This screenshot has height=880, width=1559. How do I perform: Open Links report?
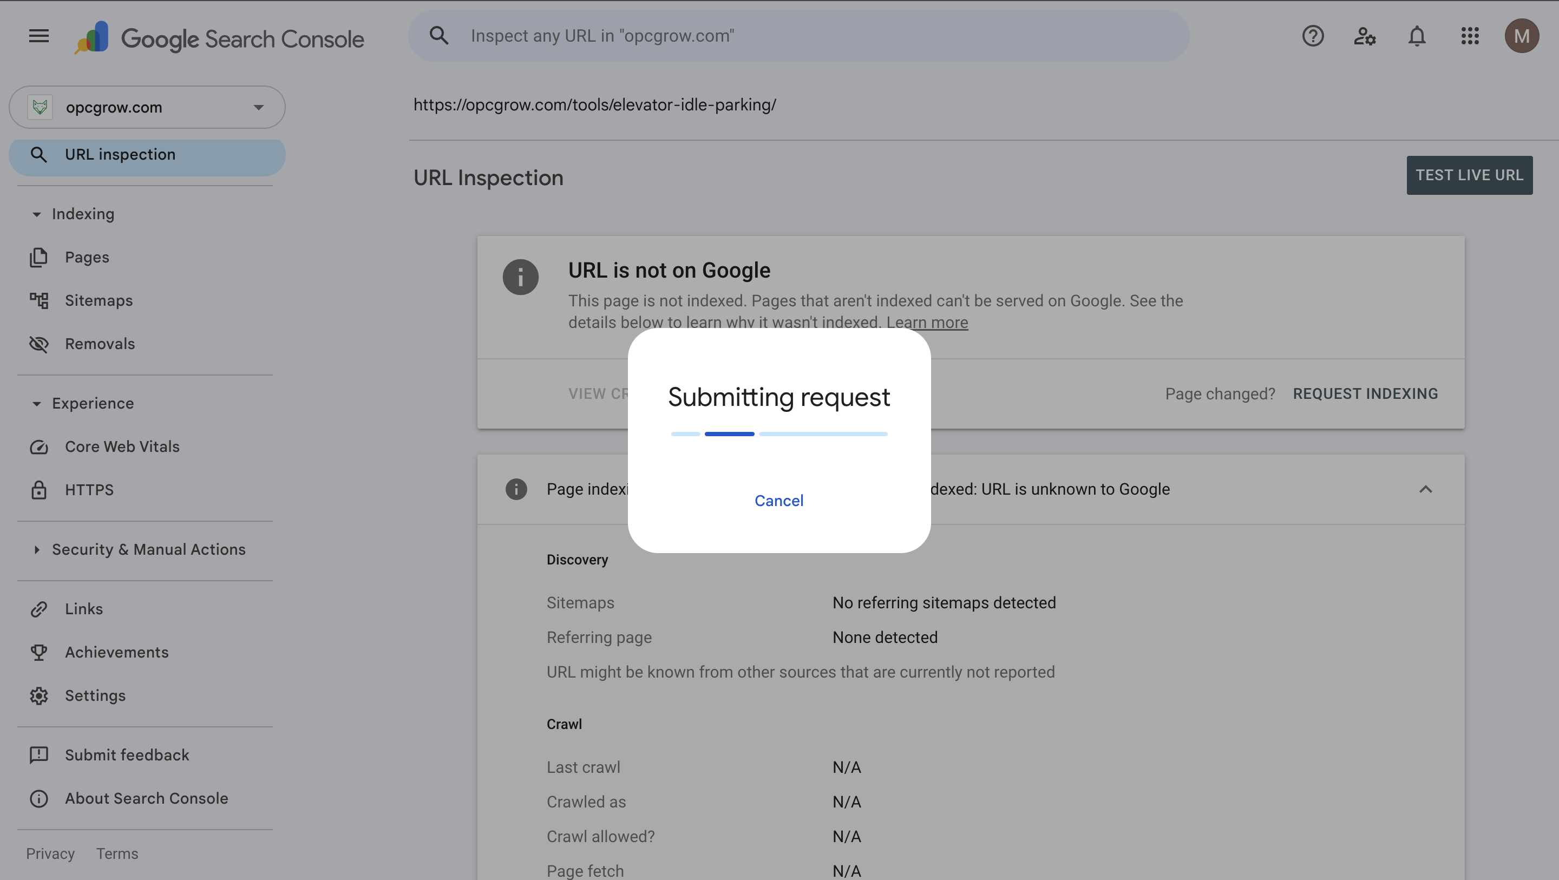tap(83, 609)
